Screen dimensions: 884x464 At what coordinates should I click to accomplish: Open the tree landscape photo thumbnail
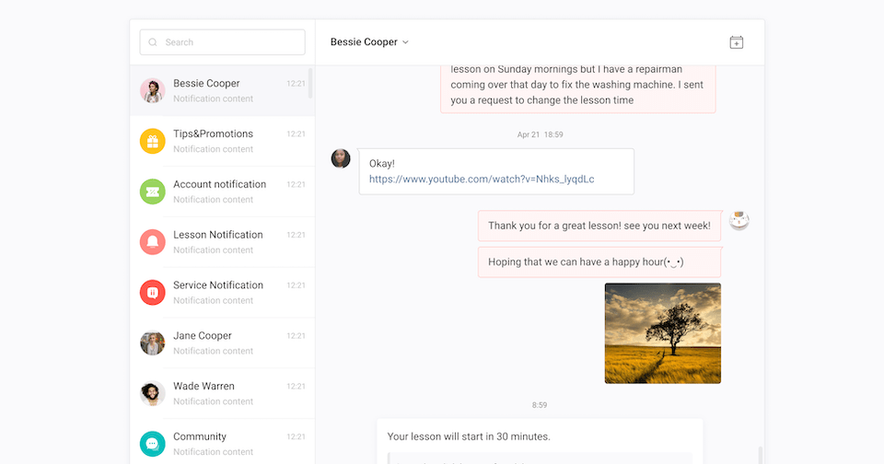pos(662,332)
